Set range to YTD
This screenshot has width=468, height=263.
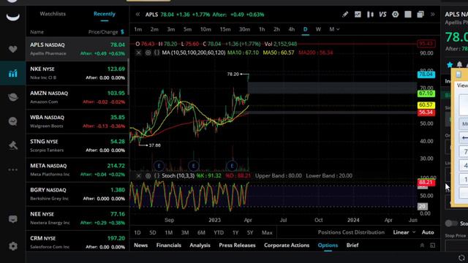tap(219, 232)
